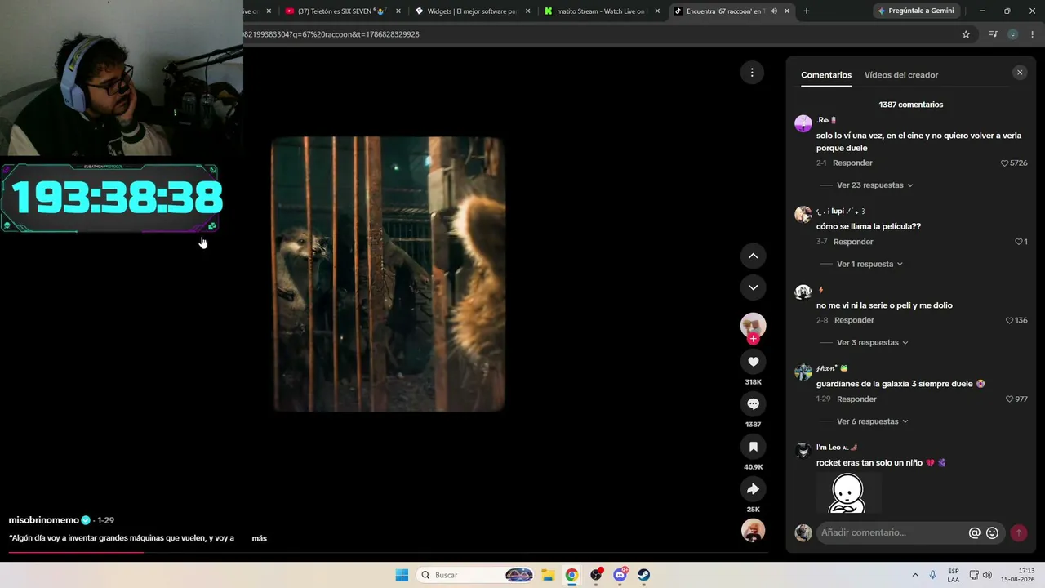Expand 'Ver 23 respuestas' replies

click(x=874, y=185)
